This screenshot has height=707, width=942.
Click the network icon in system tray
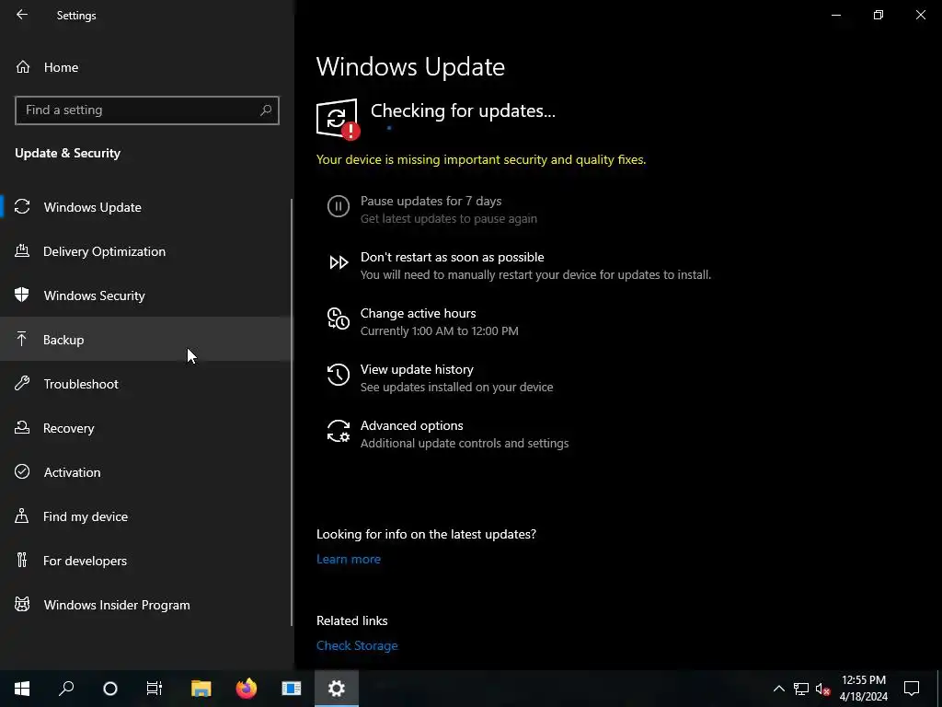pyautogui.click(x=801, y=689)
